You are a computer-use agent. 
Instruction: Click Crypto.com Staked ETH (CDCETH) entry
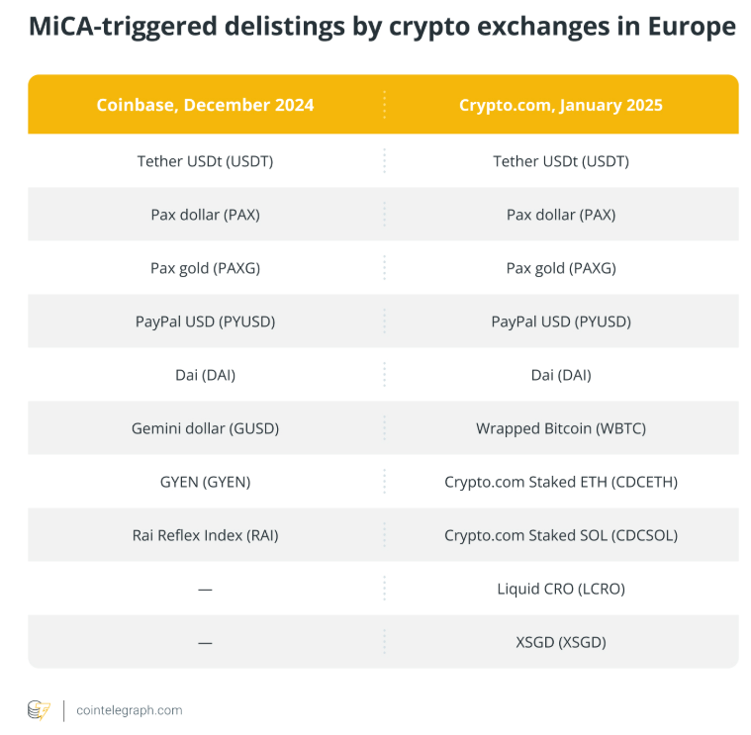[560, 482]
